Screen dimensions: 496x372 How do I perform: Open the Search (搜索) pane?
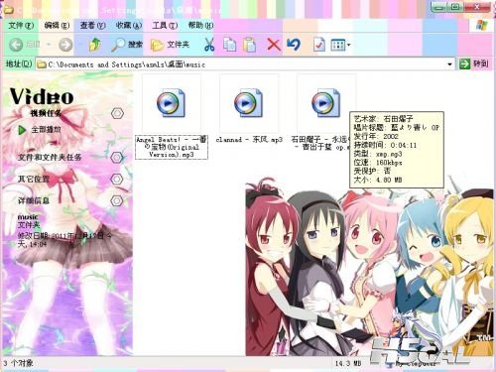click(x=127, y=45)
